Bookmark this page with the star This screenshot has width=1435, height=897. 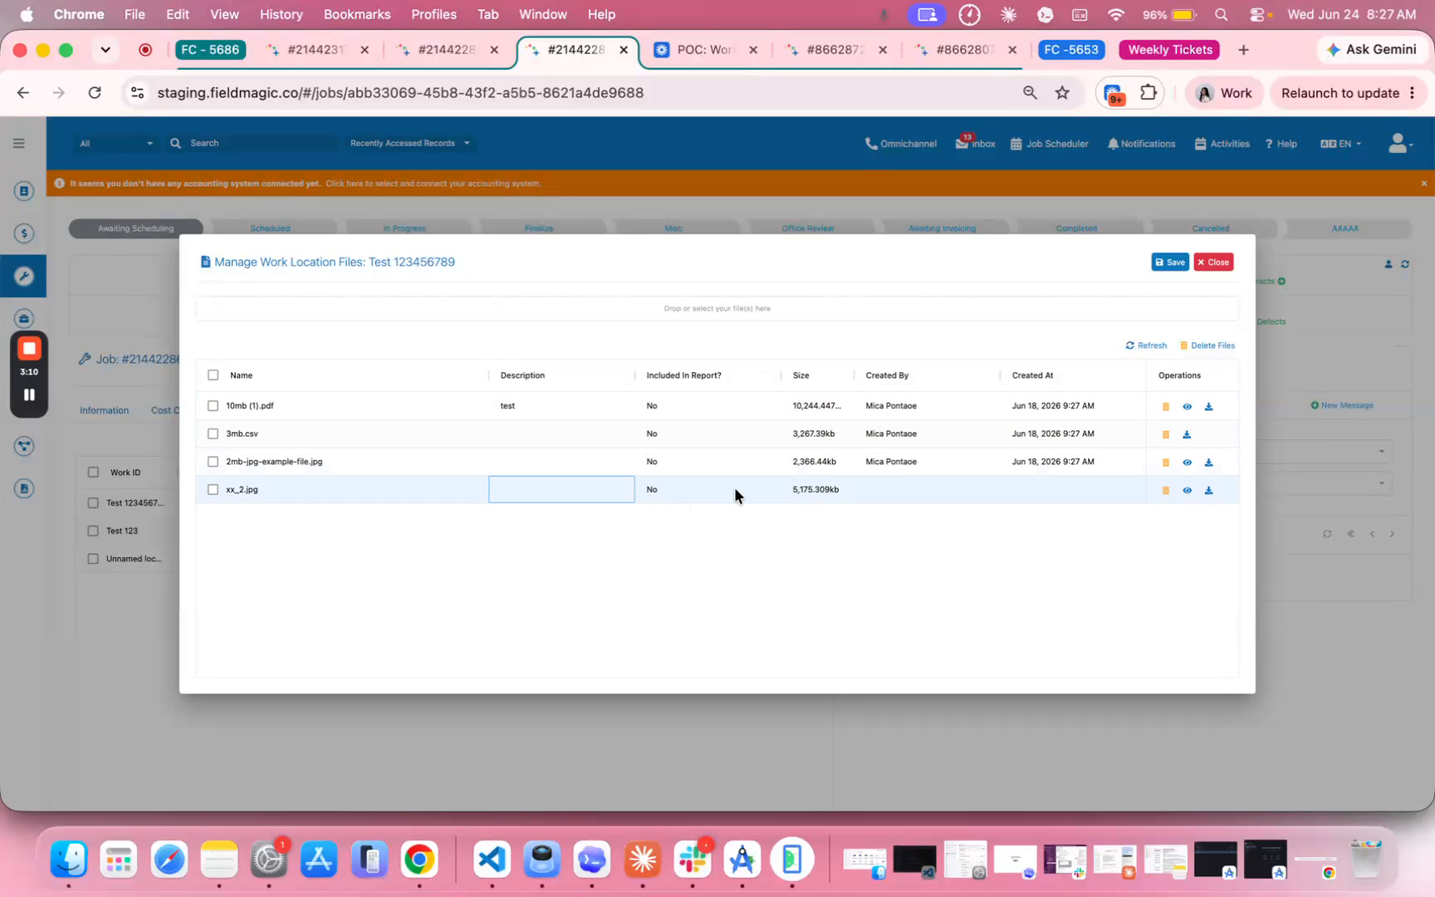pyautogui.click(x=1062, y=93)
